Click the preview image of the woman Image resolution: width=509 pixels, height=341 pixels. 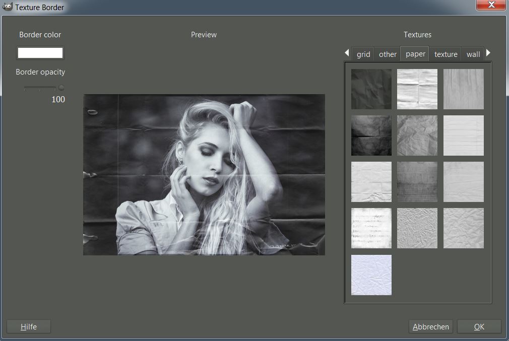(x=204, y=174)
